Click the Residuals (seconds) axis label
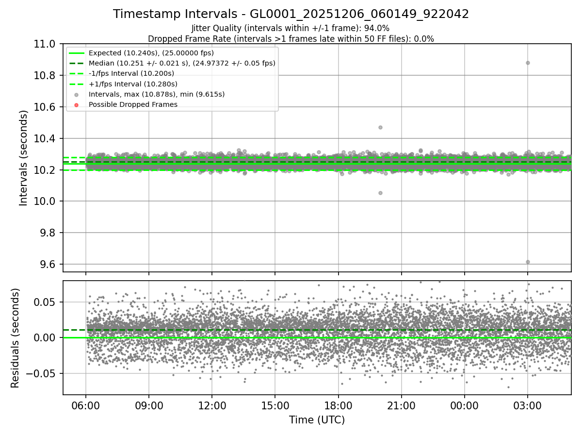Screen dimensions: 582x437 point(15,338)
